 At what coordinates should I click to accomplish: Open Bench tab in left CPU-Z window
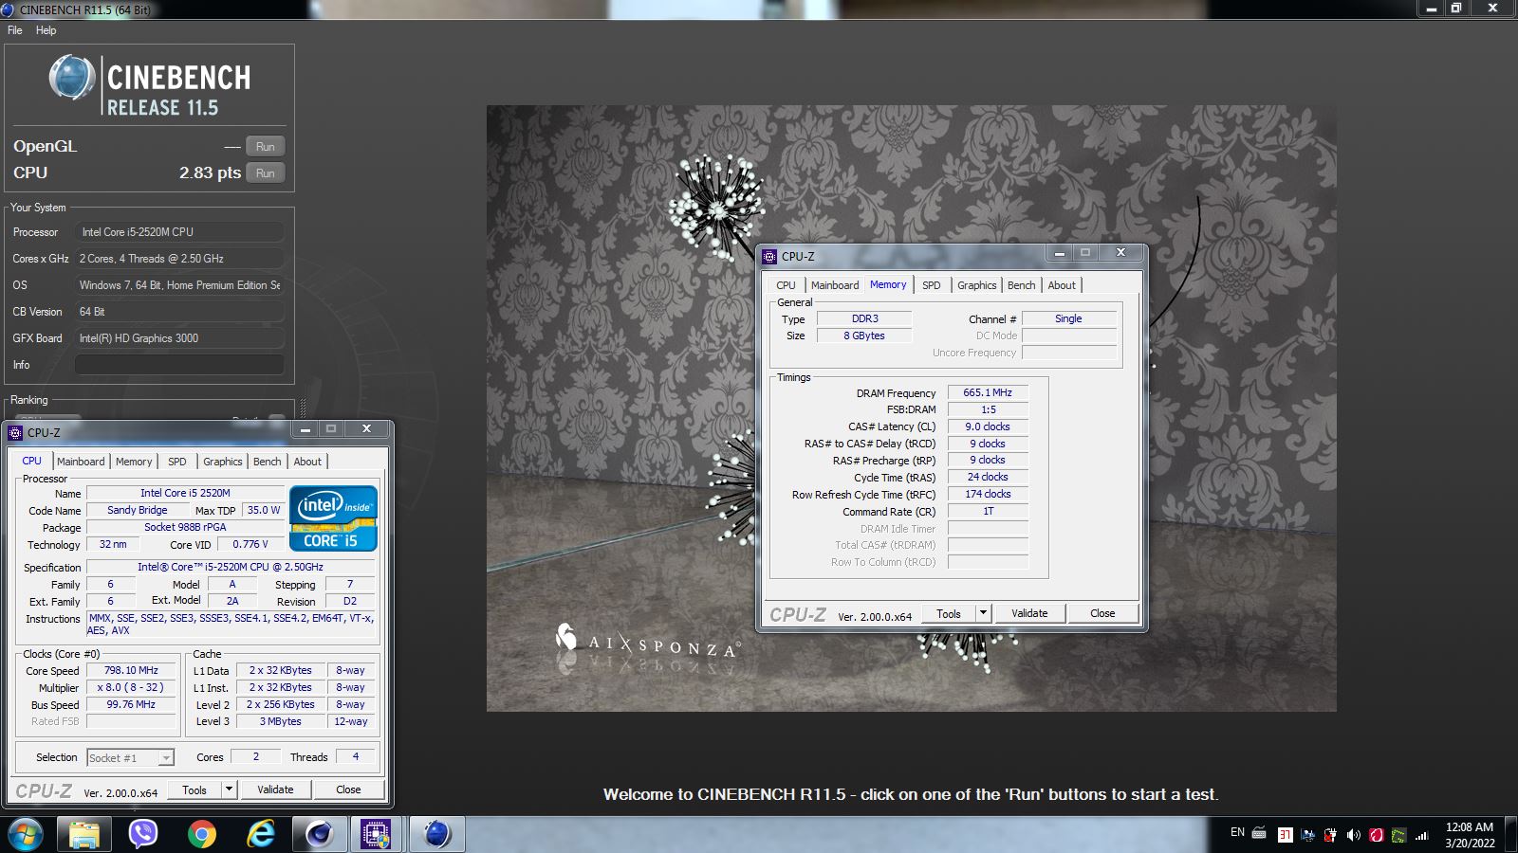[268, 462]
